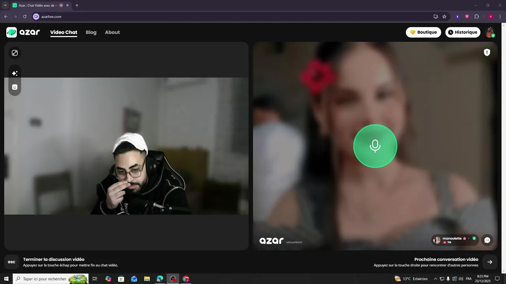This screenshot has height=284, width=506.
Task: Skip to next video conversation arrow
Action: click(490, 262)
